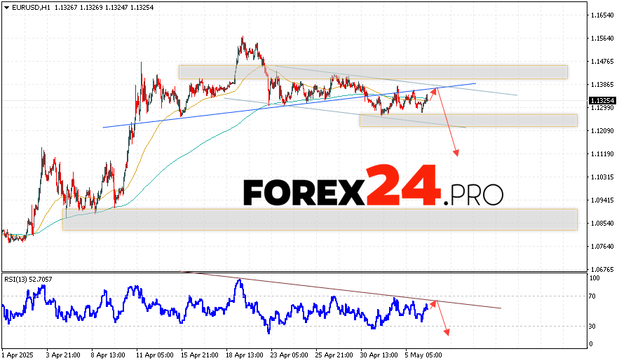This screenshot has height=363, width=619.
Task: Open the chart menu arrow beside EURUSD,H1
Action: point(7,8)
